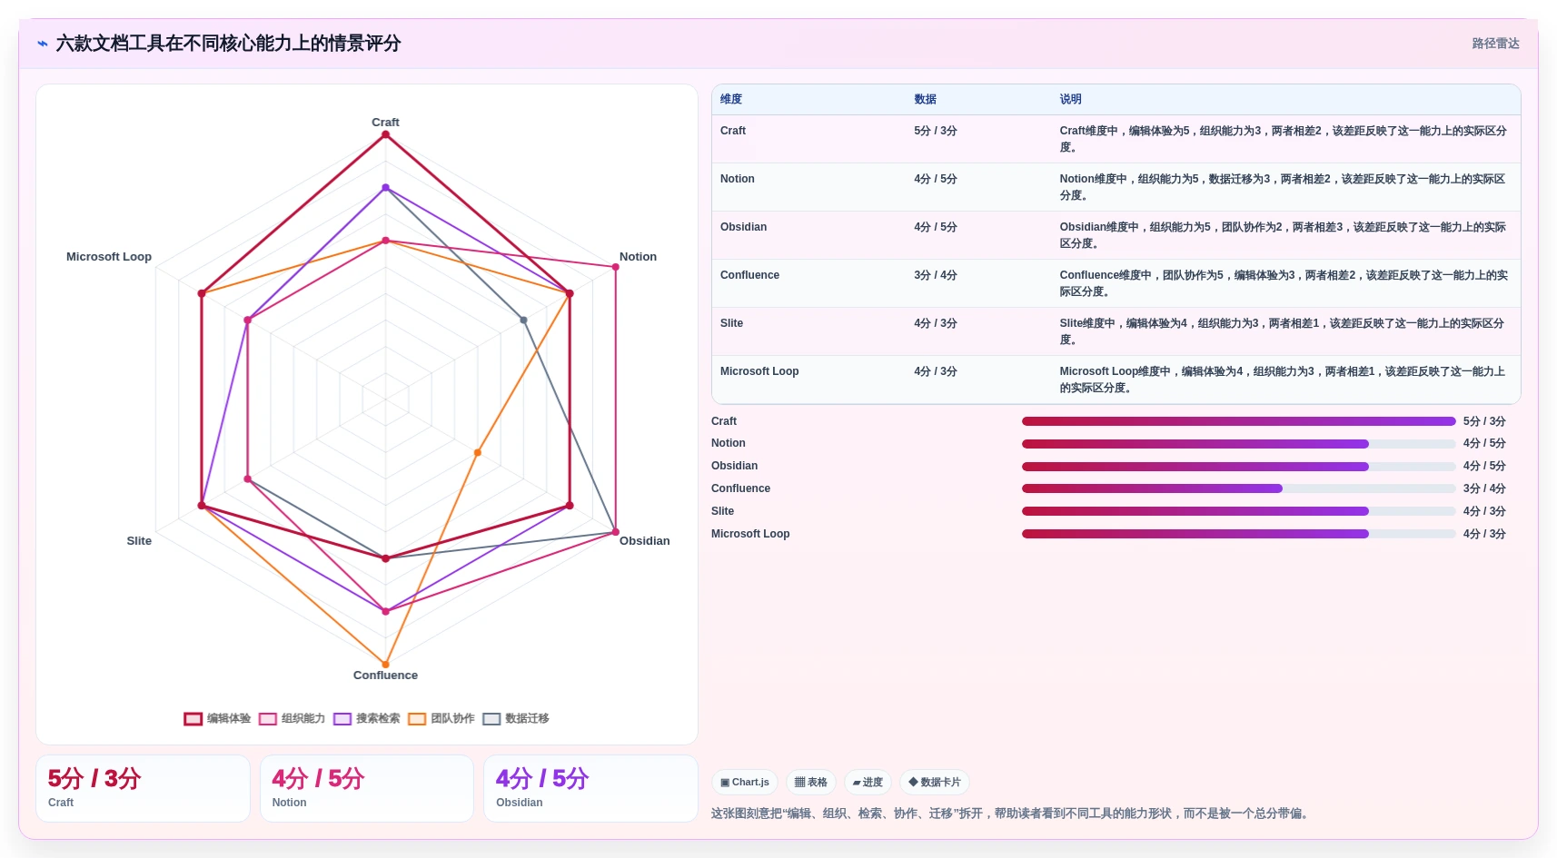Screen dimensions: 1557x858
Task: Click the blue icon before the title
Action: (x=42, y=44)
